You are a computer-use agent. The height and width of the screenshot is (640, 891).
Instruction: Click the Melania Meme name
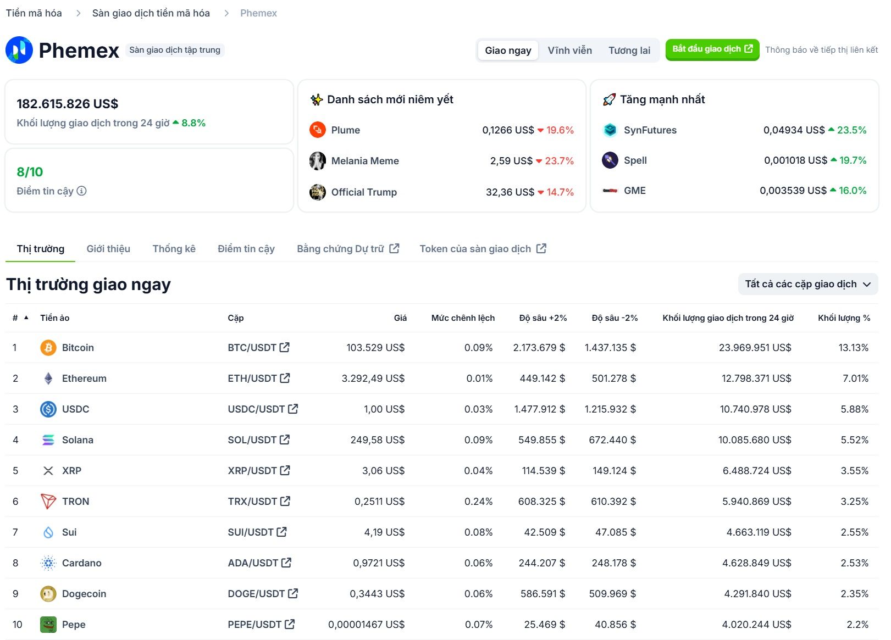(x=365, y=161)
